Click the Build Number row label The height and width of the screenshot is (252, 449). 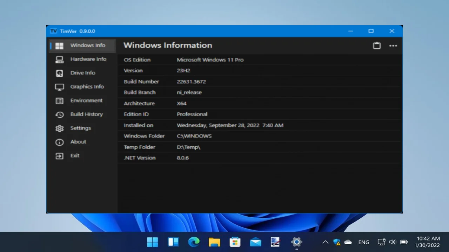(x=141, y=82)
